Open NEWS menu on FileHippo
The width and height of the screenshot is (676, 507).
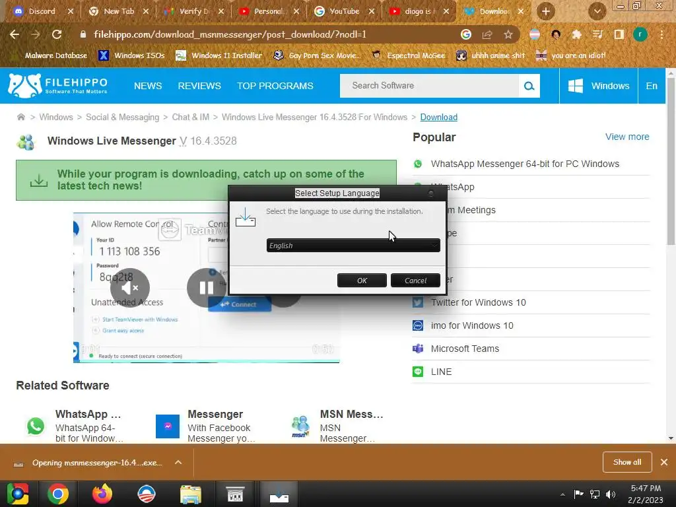click(148, 86)
